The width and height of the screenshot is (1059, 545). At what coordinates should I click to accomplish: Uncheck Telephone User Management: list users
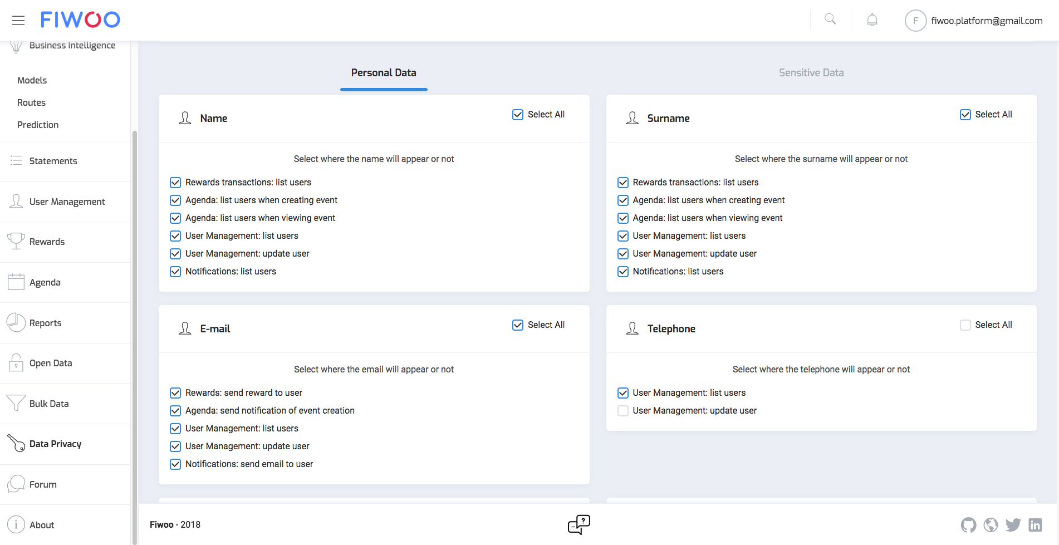(x=623, y=393)
